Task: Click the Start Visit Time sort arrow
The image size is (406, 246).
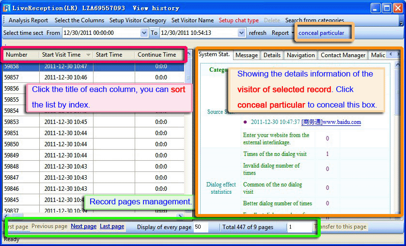Action: (x=88, y=55)
